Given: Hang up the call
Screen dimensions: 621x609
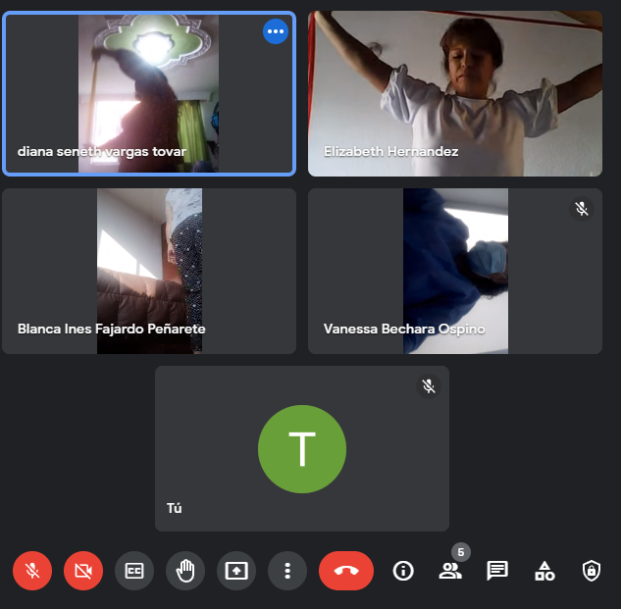Looking at the screenshot, I should (346, 571).
